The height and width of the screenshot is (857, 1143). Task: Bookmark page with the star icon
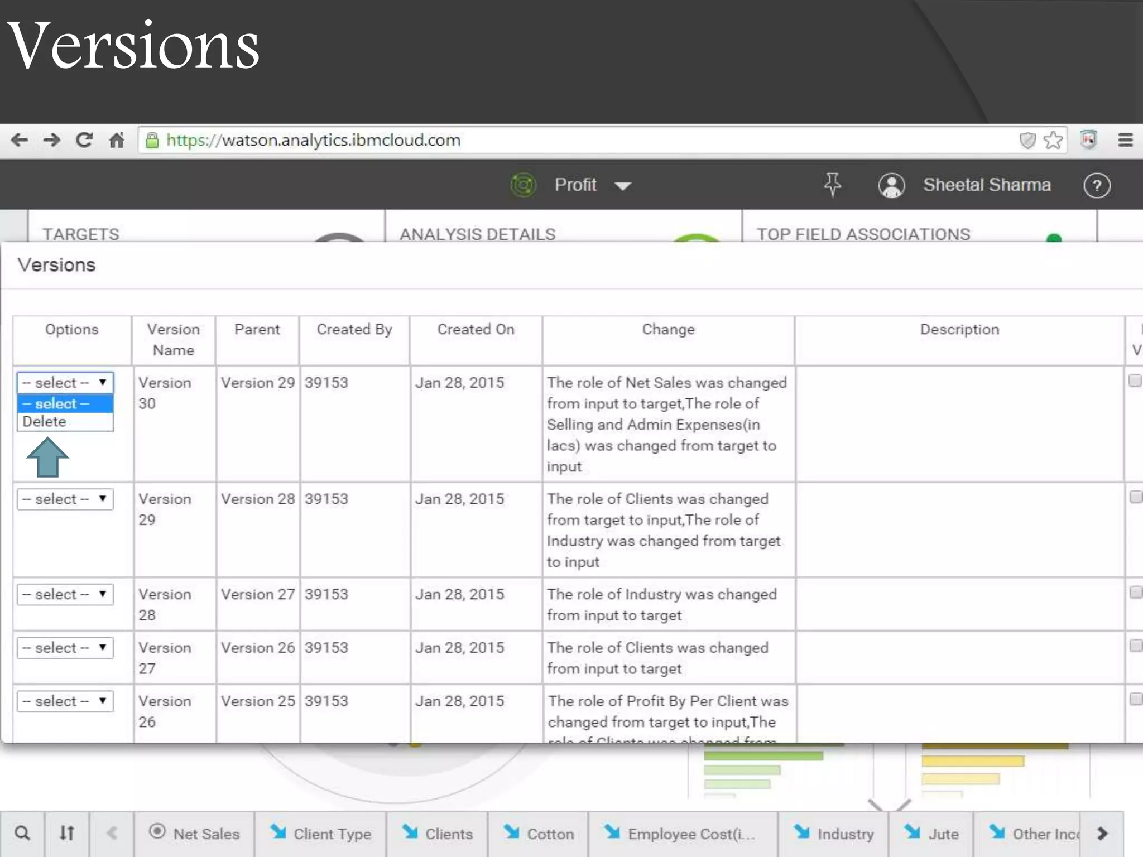[1053, 140]
